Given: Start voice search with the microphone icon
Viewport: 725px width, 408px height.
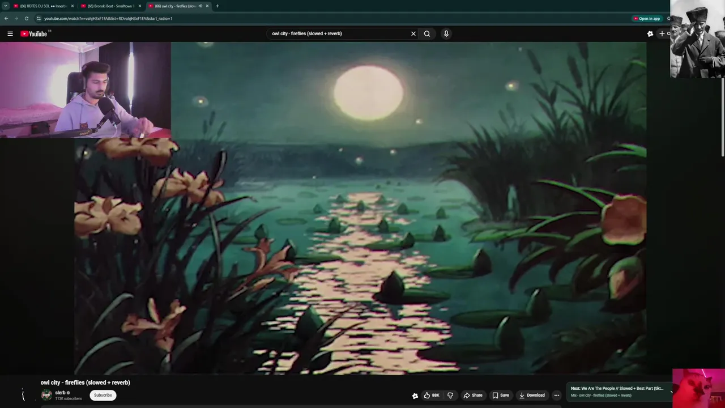Looking at the screenshot, I should tap(446, 33).
